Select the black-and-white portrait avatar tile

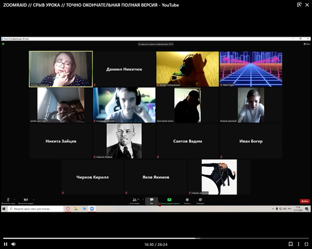[x=124, y=141]
